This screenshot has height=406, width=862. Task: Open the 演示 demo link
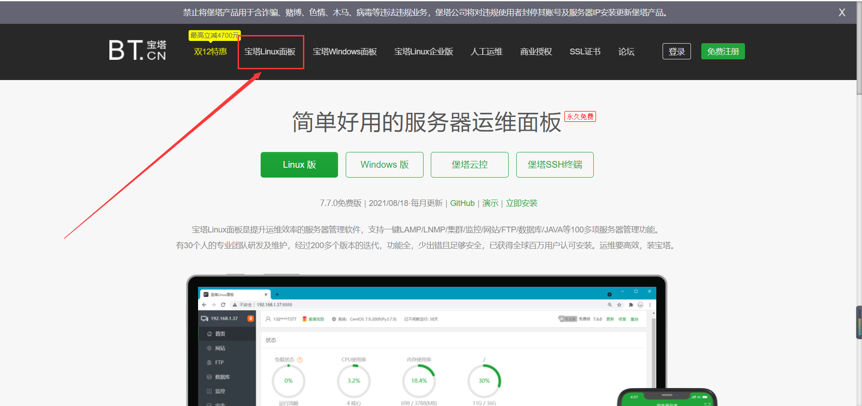490,203
